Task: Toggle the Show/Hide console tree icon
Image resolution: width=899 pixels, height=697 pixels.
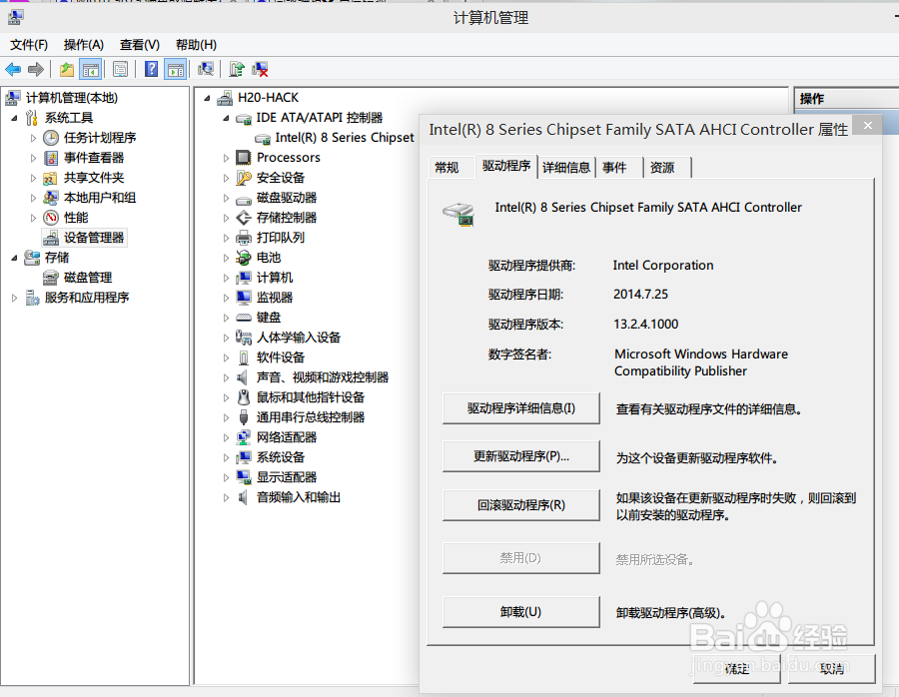Action: coord(90,68)
